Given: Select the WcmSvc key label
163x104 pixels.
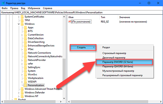Looking at the screenshot, I should pos(32,75).
